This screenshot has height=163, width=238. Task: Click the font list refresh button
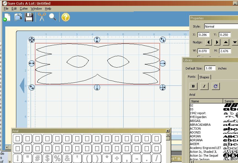click(216, 86)
